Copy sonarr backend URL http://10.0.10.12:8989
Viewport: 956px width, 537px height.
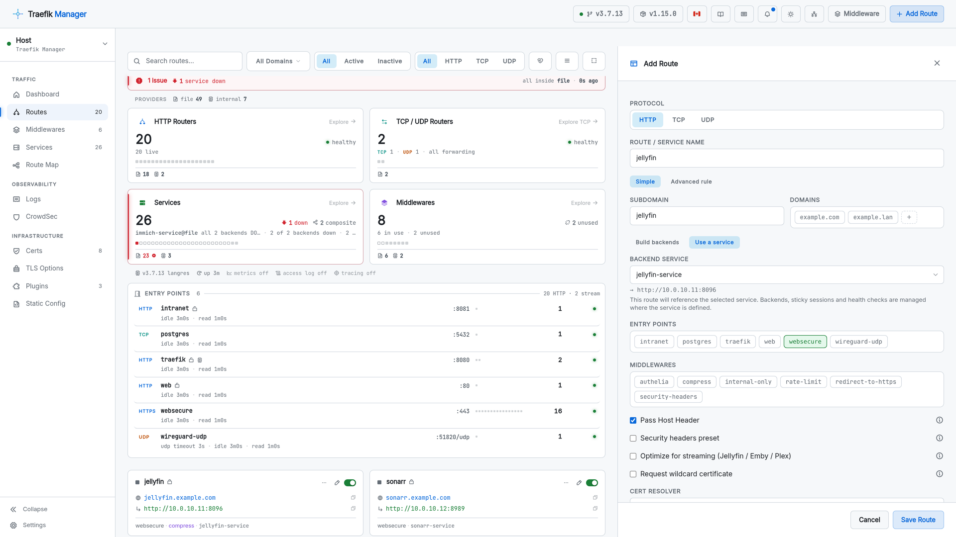[595, 508]
